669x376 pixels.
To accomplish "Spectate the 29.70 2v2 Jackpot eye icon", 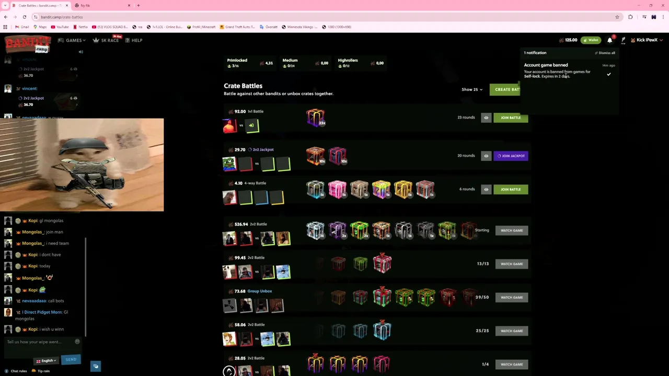I will (486, 156).
